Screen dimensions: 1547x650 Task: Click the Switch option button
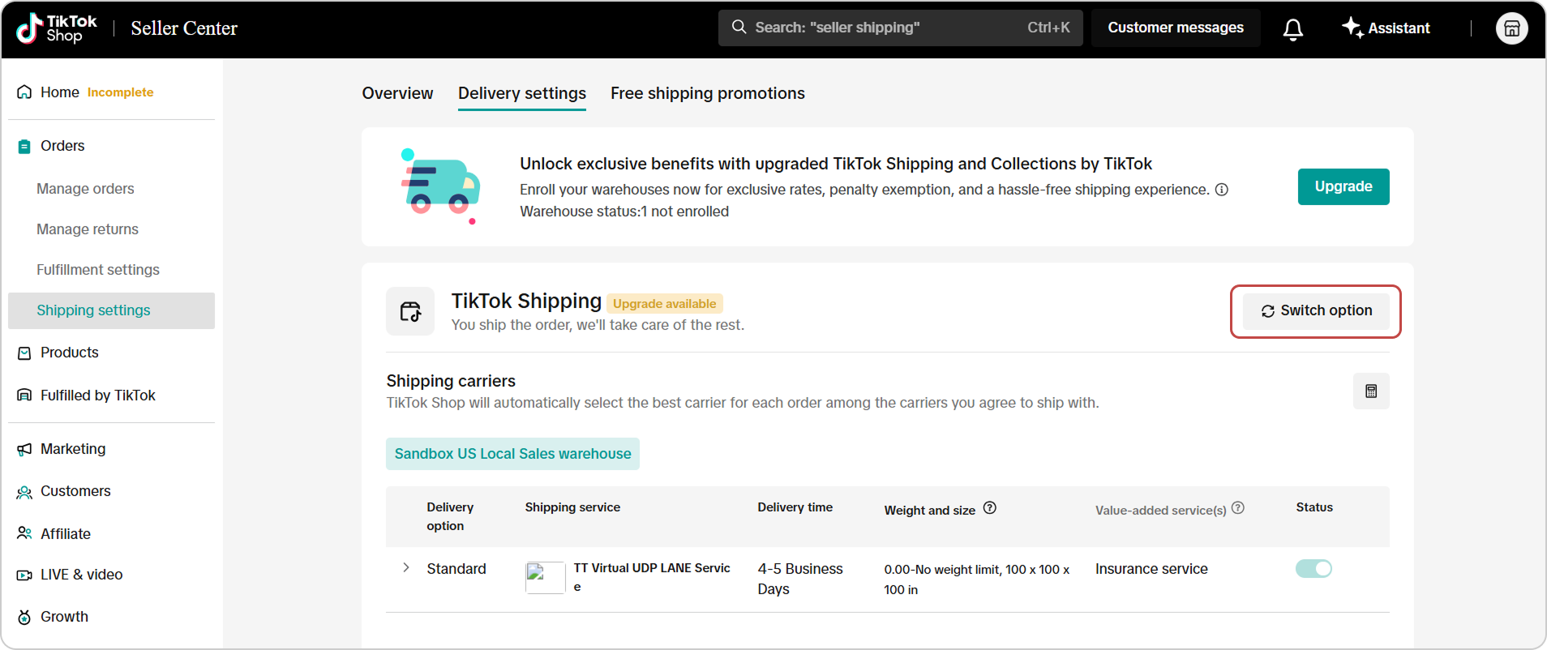(1316, 311)
